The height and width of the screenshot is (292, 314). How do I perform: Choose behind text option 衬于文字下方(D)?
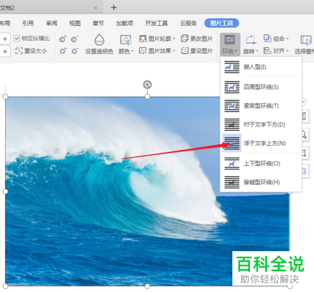coord(261,124)
